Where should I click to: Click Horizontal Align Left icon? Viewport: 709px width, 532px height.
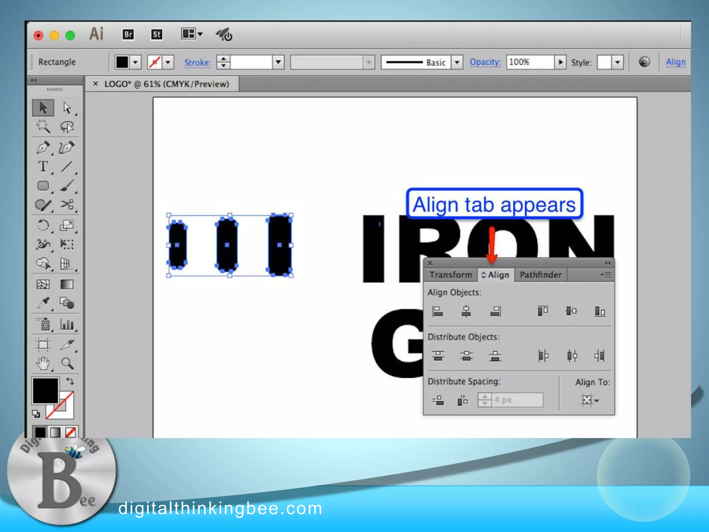click(438, 311)
